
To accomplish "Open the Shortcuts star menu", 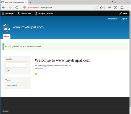I will coord(24,13).
